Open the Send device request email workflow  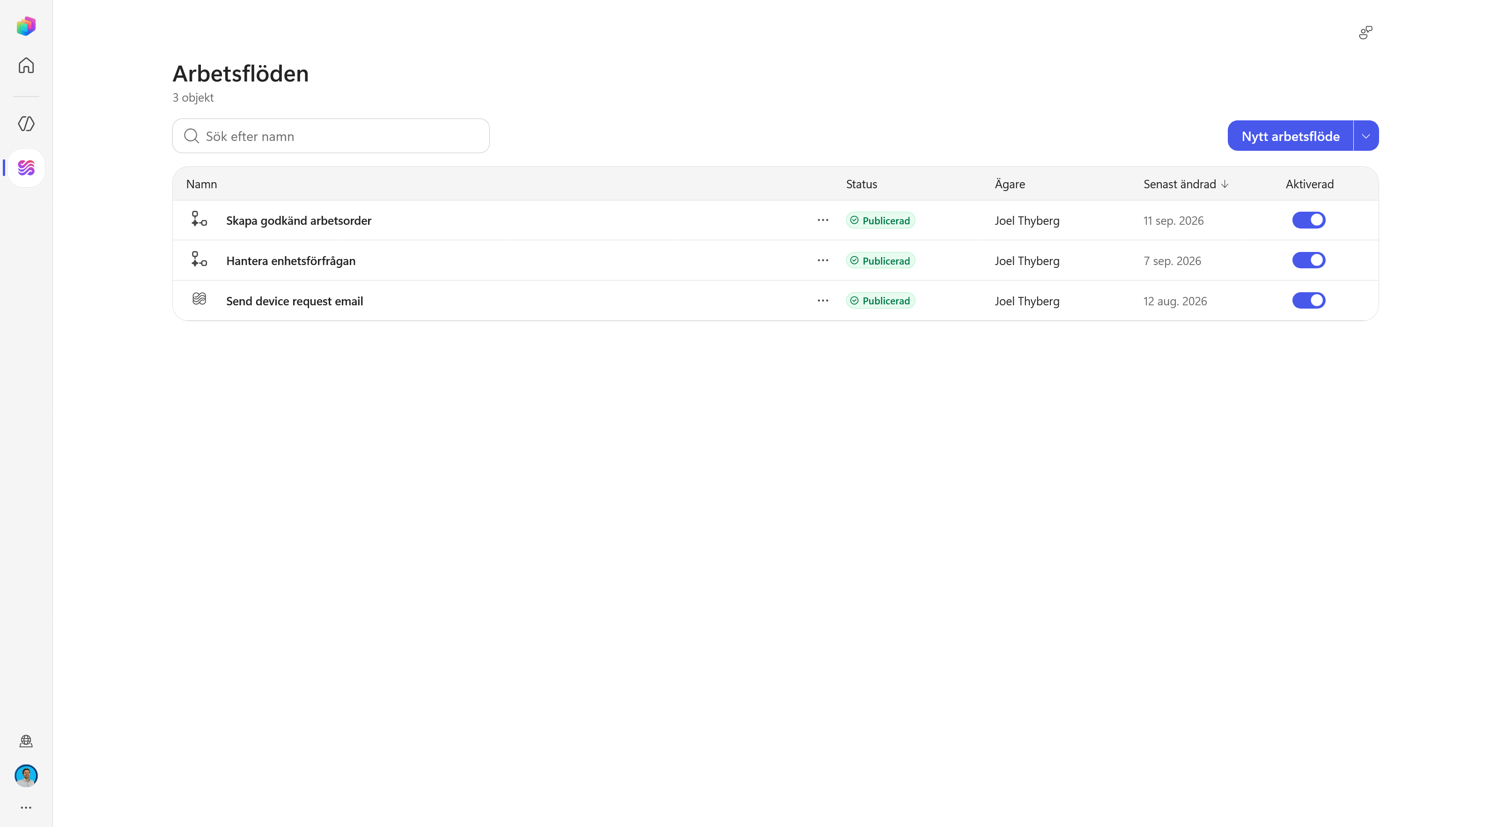click(x=294, y=301)
